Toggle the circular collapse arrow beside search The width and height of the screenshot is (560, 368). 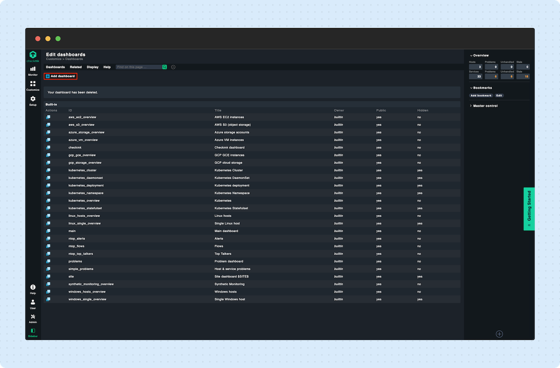click(x=173, y=67)
